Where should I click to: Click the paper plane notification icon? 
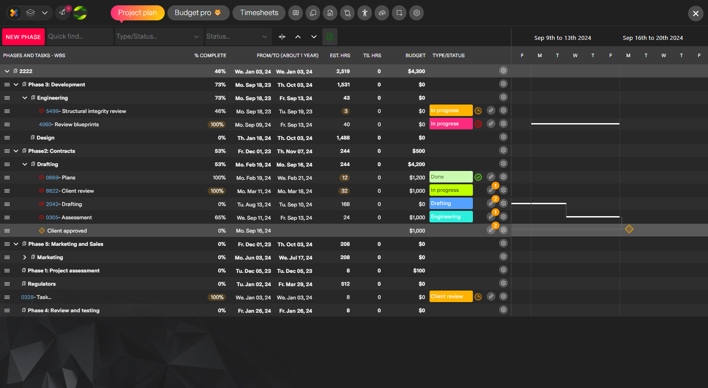(x=62, y=12)
